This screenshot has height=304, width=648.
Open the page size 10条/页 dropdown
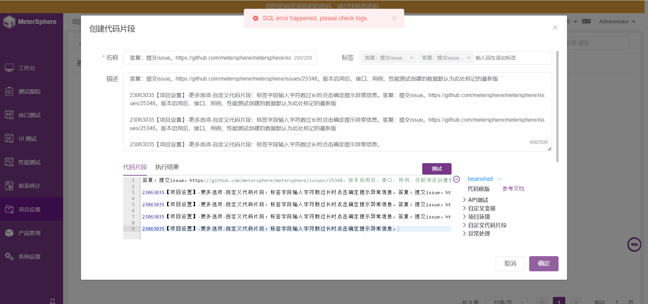506,302
